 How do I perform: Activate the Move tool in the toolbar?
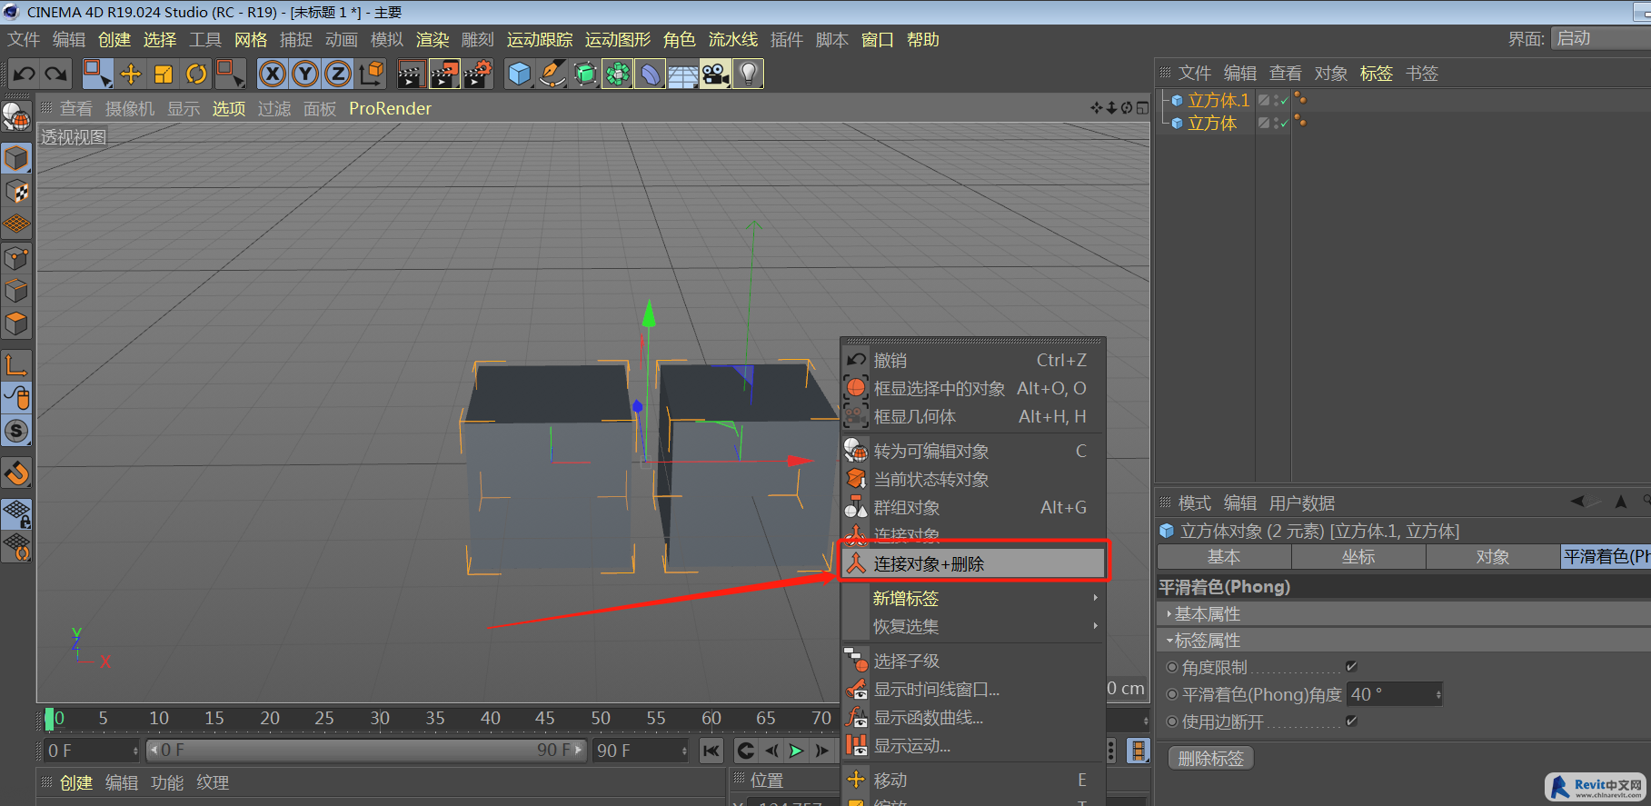[x=131, y=74]
